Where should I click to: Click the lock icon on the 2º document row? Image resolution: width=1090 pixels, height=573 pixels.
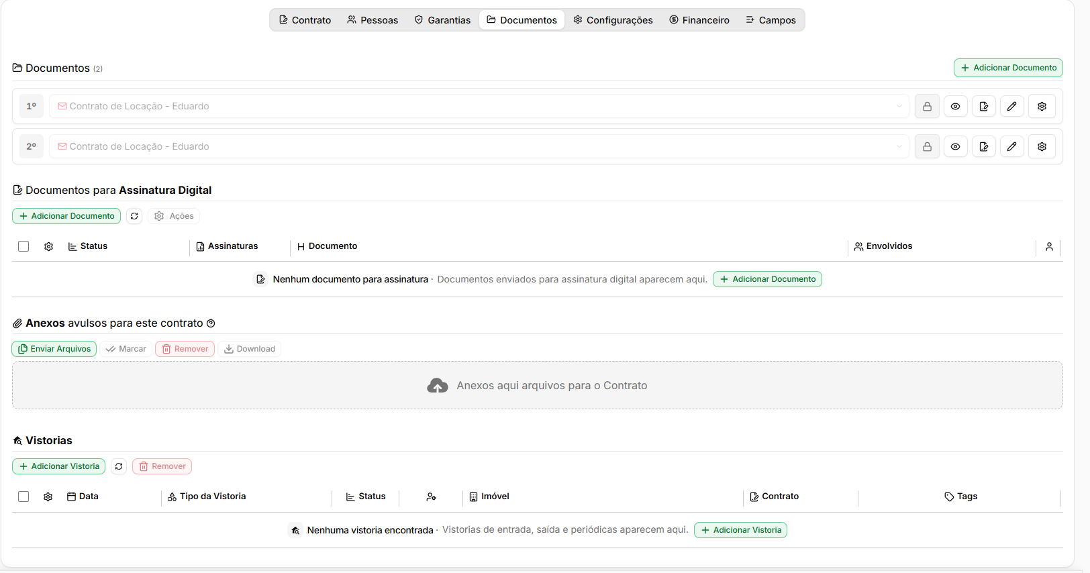(927, 146)
